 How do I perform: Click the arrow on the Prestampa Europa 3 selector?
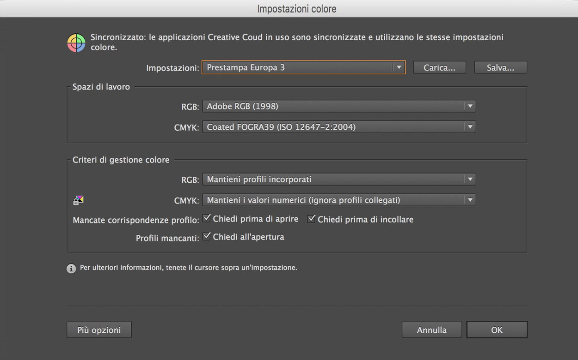click(x=399, y=67)
